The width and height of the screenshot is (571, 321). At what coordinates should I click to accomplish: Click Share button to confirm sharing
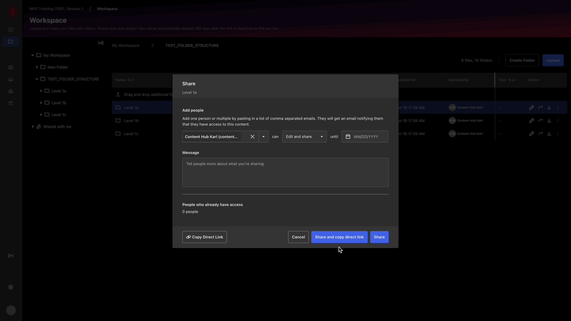pyautogui.click(x=379, y=237)
